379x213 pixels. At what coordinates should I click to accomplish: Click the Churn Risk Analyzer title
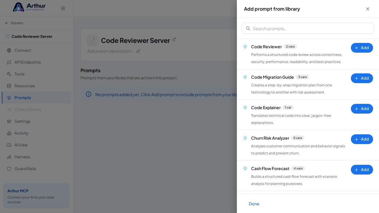(x=270, y=138)
